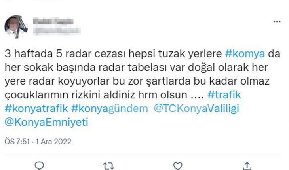Image resolution: width=289 pixels, height=170 pixels.
Task: Like the tweet with heart icon
Action: [178, 166]
